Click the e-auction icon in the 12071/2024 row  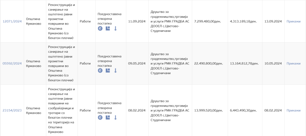coord(100,28)
